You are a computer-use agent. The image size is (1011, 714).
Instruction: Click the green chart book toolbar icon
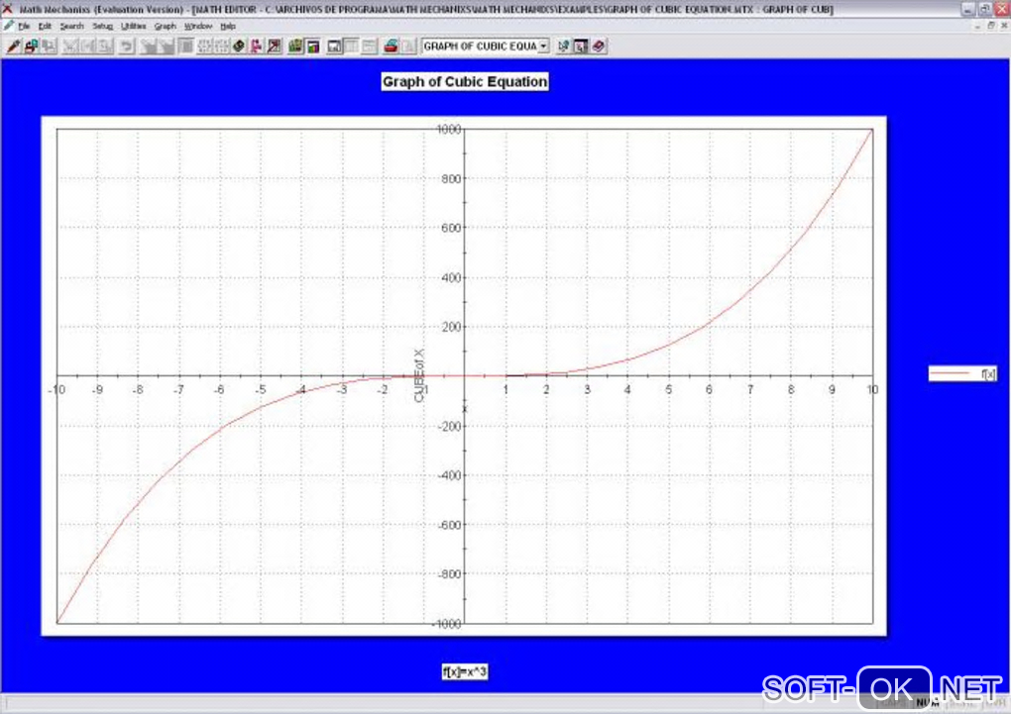[295, 46]
